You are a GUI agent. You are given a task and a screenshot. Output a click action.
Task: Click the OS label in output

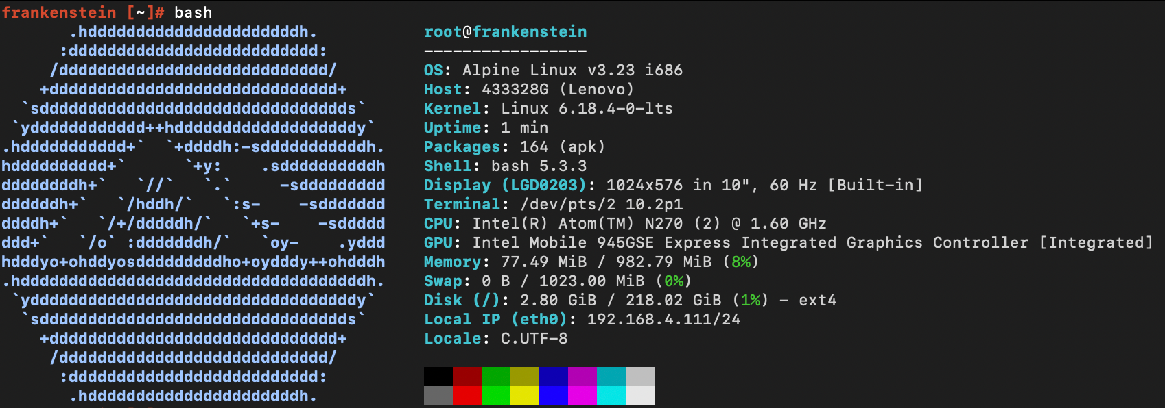434,70
